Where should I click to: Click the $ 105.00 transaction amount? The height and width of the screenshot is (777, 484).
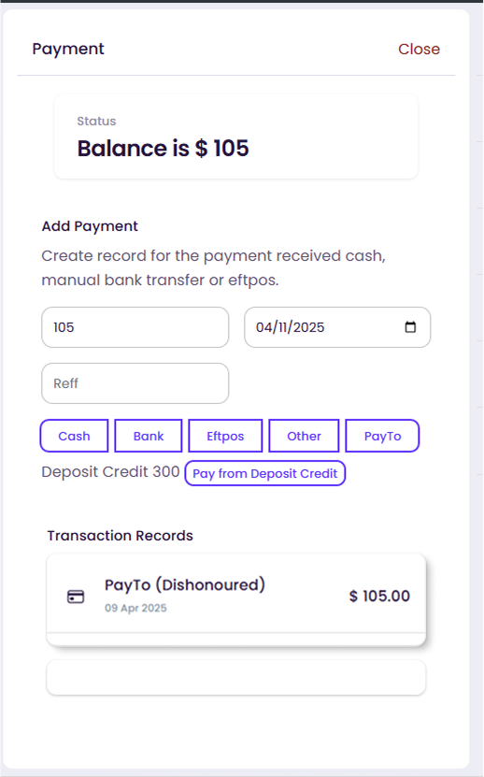click(379, 597)
